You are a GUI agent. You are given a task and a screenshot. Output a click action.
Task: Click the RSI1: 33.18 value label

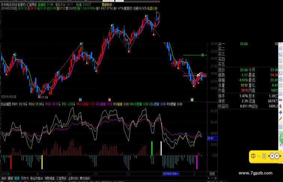(19, 104)
